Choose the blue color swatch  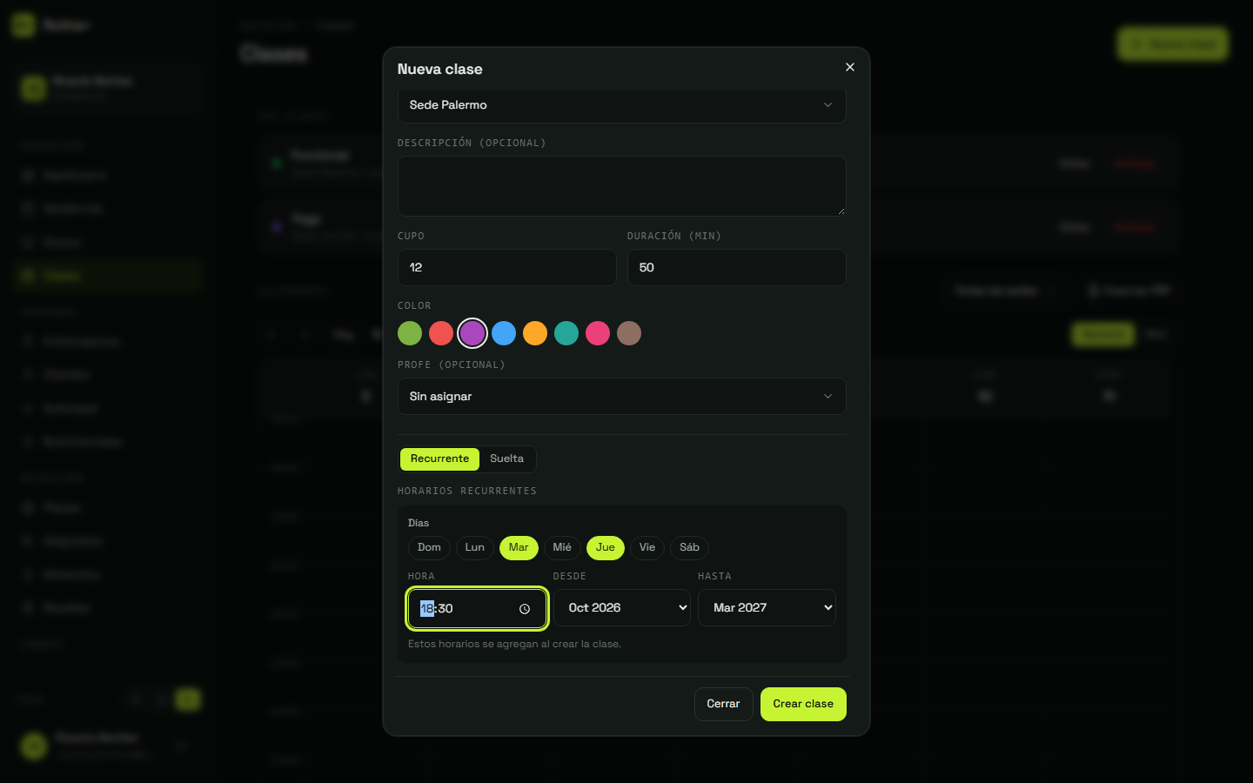coord(504,333)
